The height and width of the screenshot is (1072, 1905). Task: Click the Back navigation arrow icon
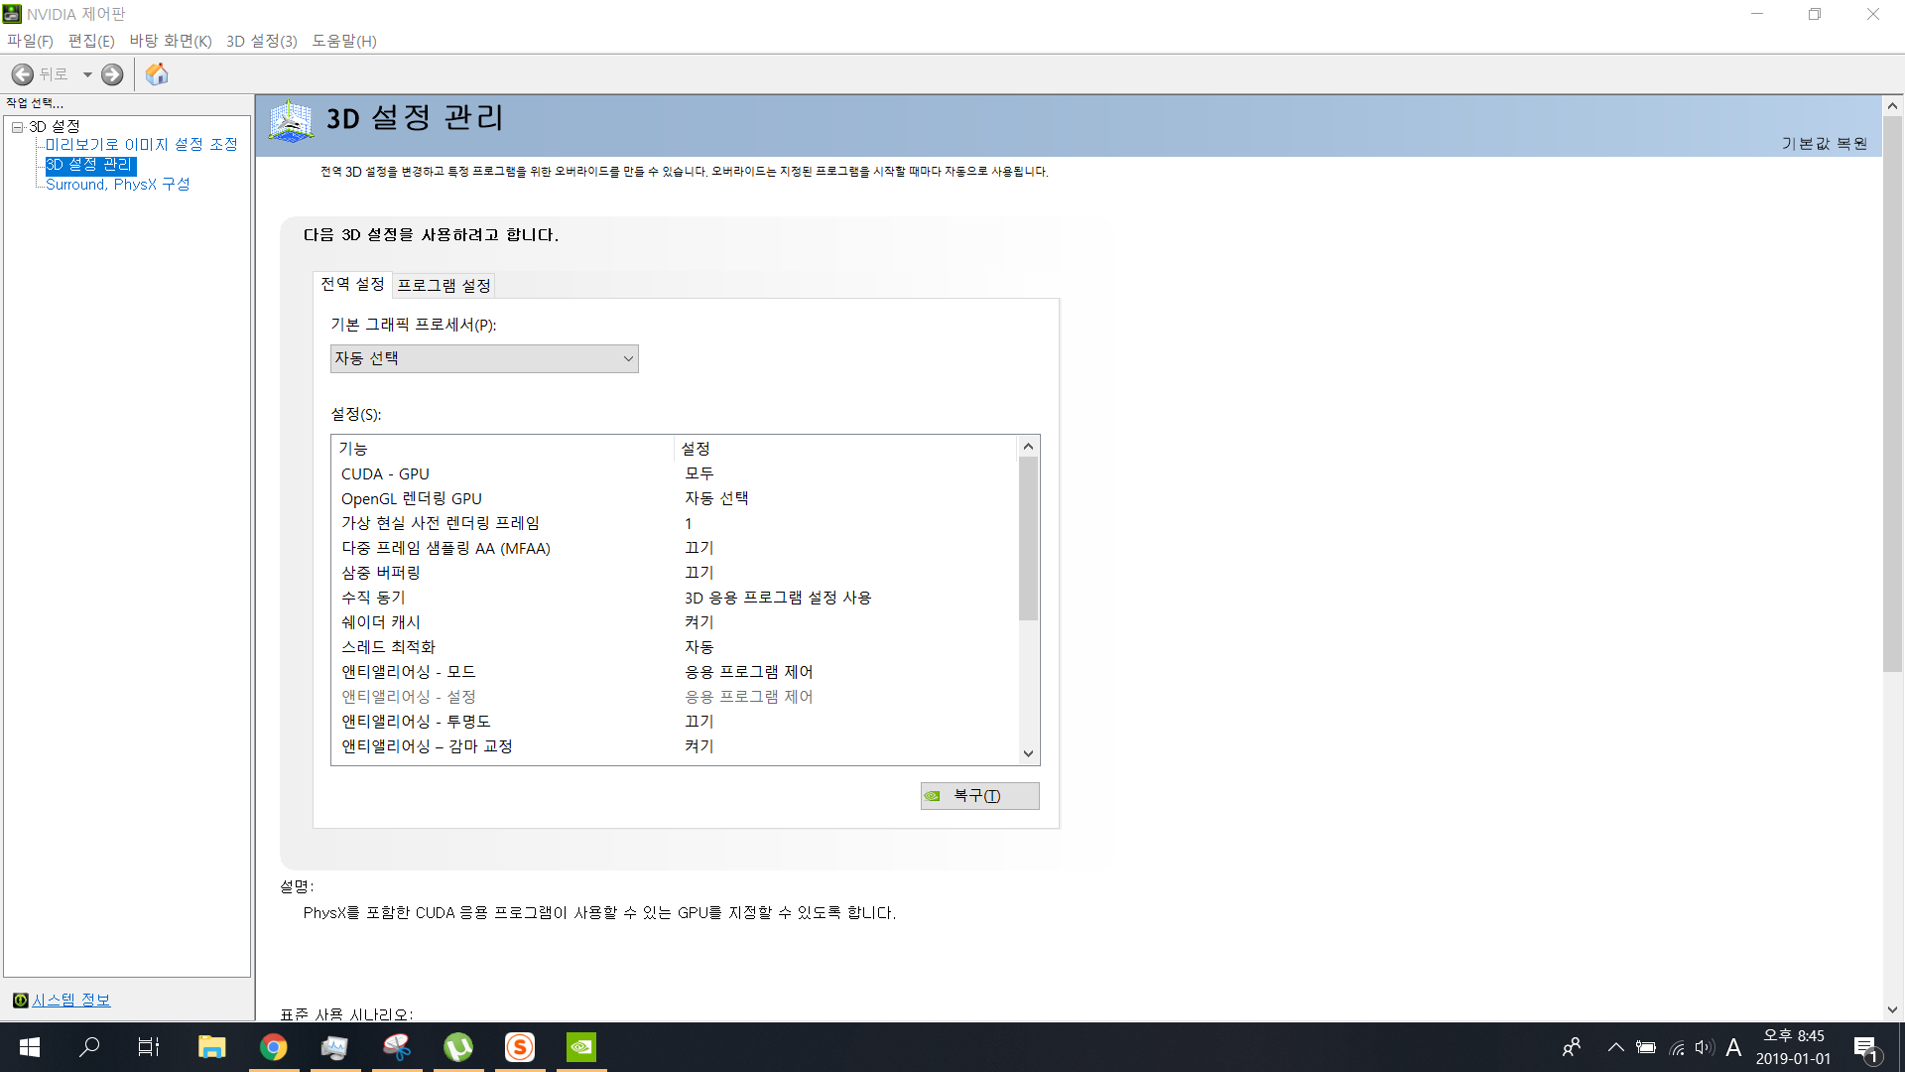click(22, 74)
